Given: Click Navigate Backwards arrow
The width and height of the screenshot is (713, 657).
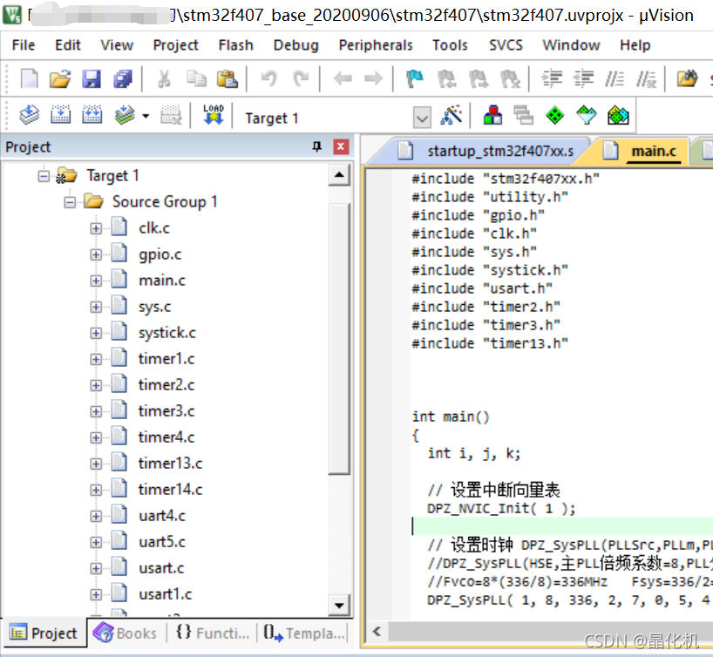Looking at the screenshot, I should [343, 78].
